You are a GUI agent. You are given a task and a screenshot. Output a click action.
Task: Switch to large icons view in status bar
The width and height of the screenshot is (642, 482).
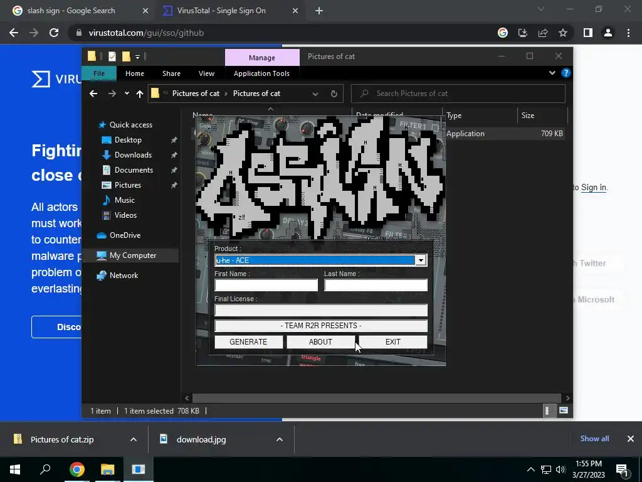[x=564, y=410]
